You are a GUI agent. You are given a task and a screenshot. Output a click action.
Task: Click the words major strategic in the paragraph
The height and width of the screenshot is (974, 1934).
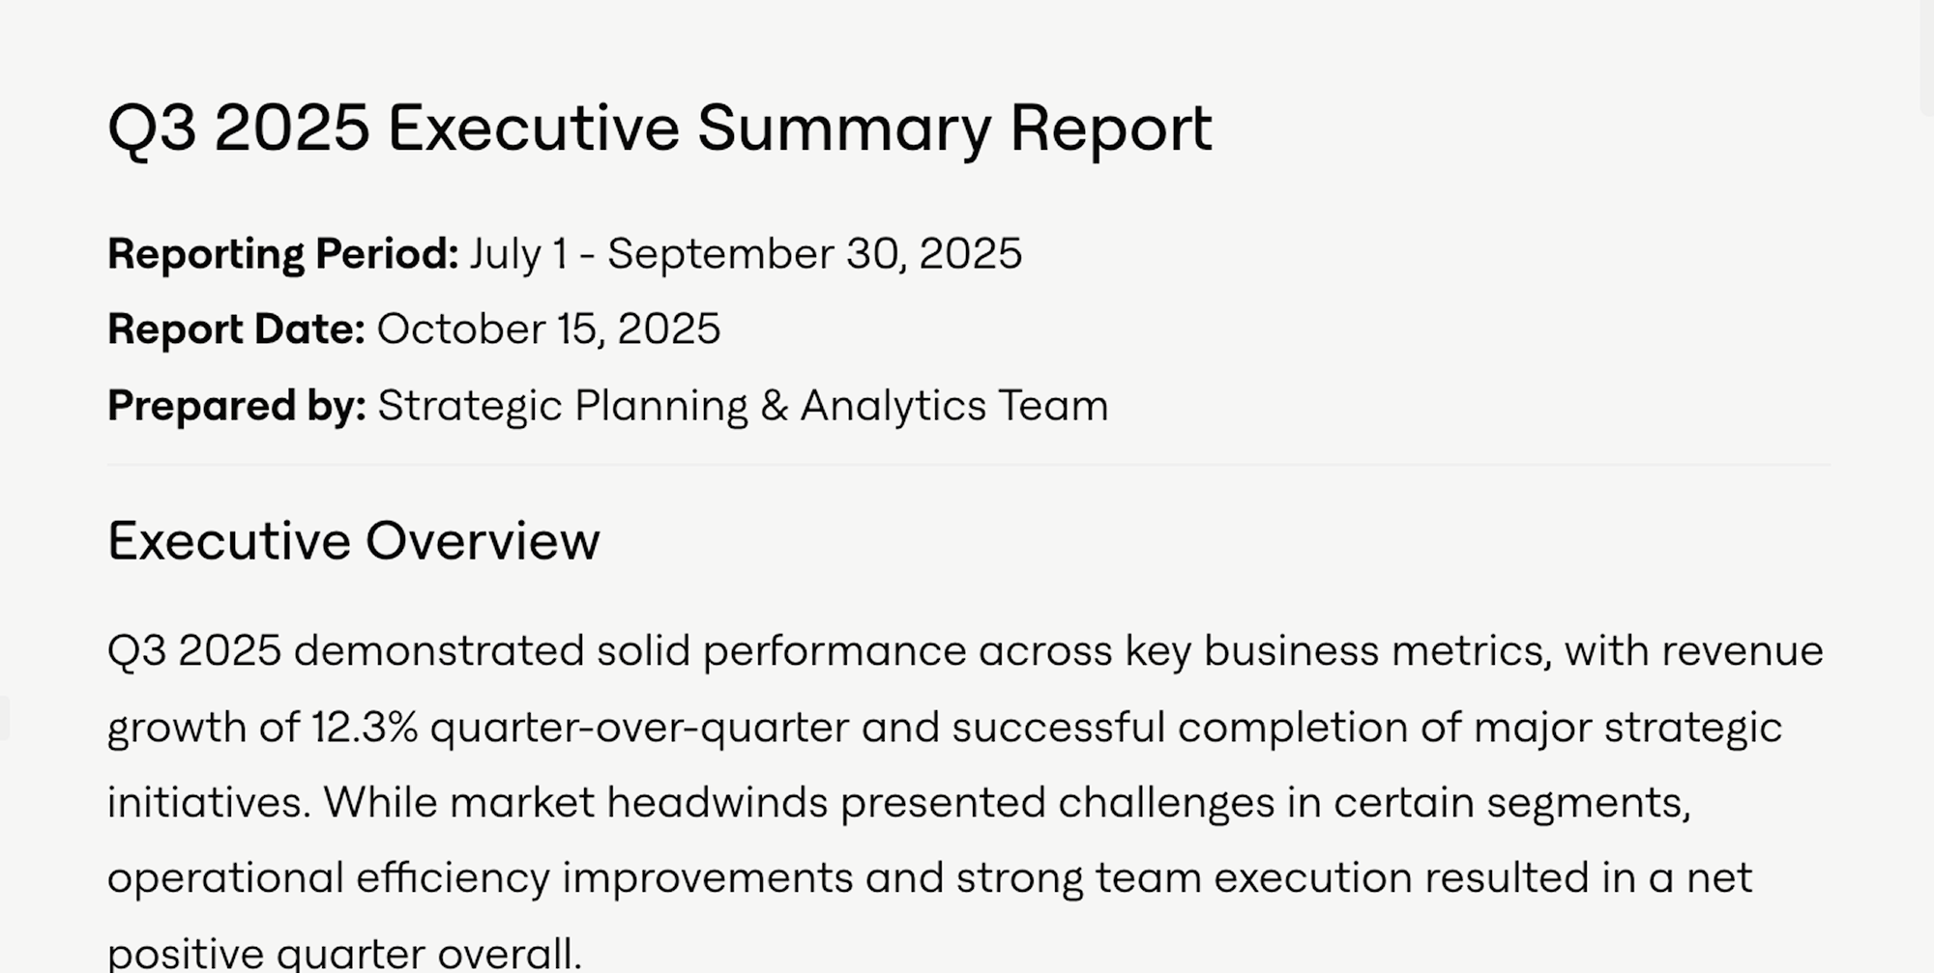1627,728
